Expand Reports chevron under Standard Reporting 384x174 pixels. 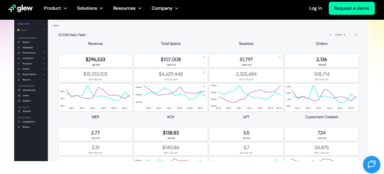[43, 80]
